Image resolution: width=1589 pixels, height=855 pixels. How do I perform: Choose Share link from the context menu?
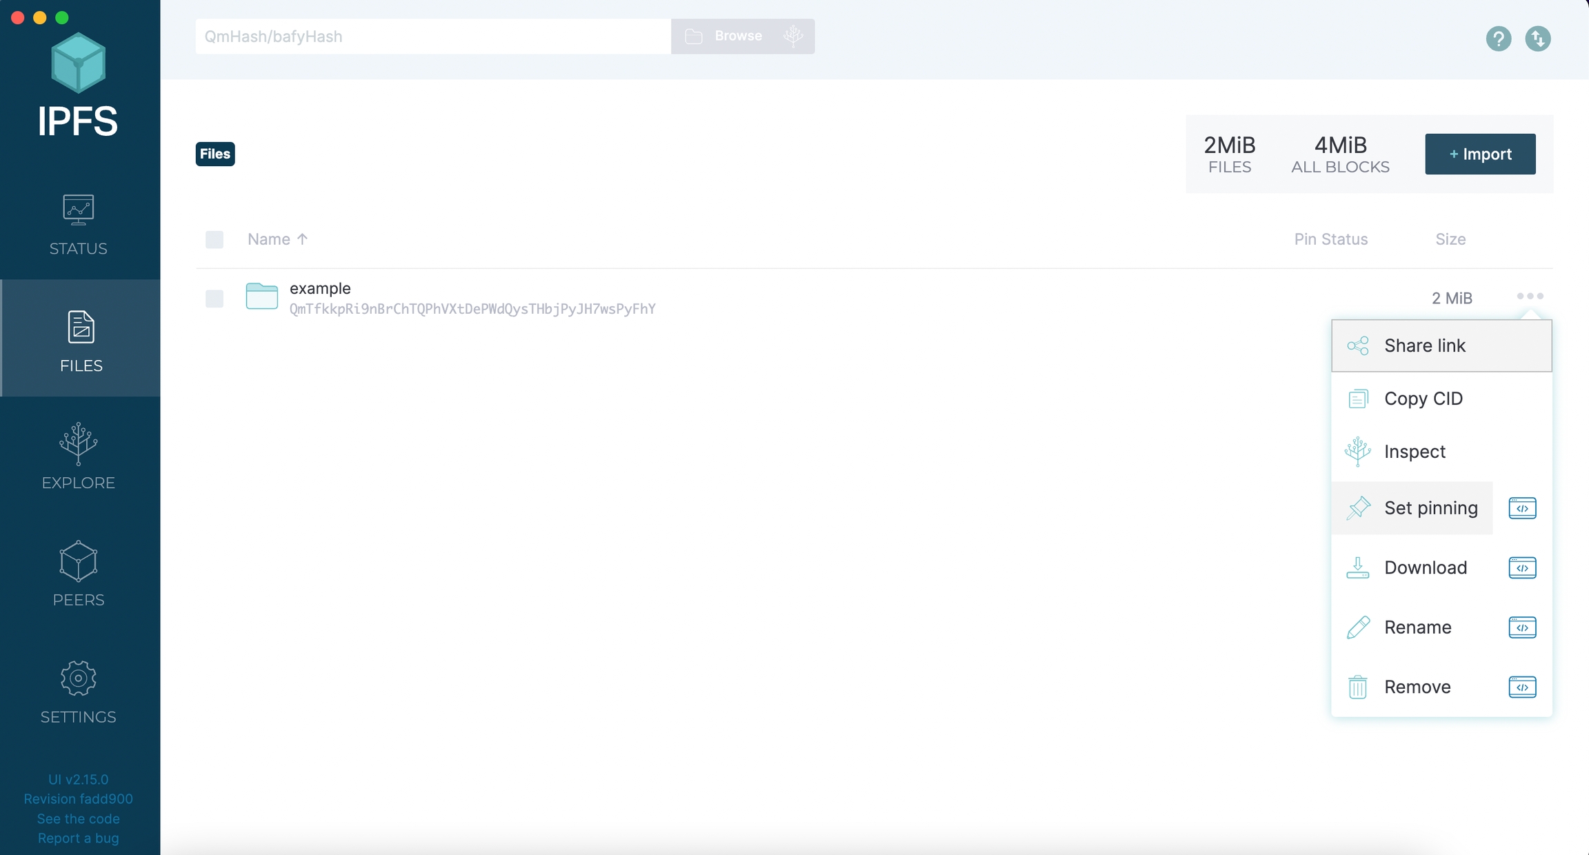[x=1441, y=345]
